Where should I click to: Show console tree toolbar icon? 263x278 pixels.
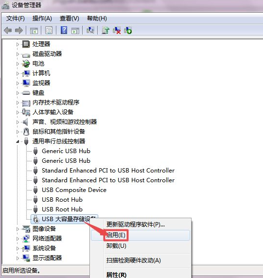click(34, 31)
